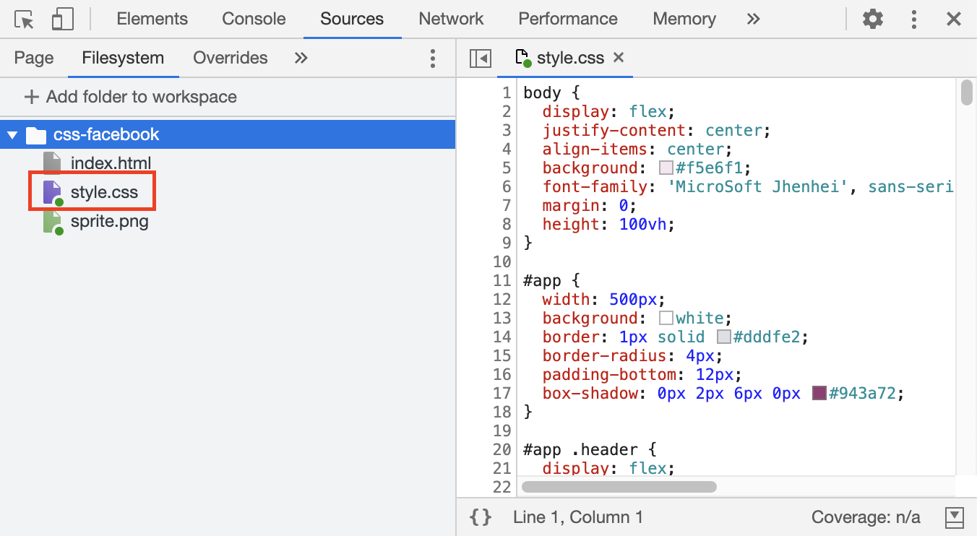Collapse the css-facebook folder arrow
The height and width of the screenshot is (536, 977).
12,134
